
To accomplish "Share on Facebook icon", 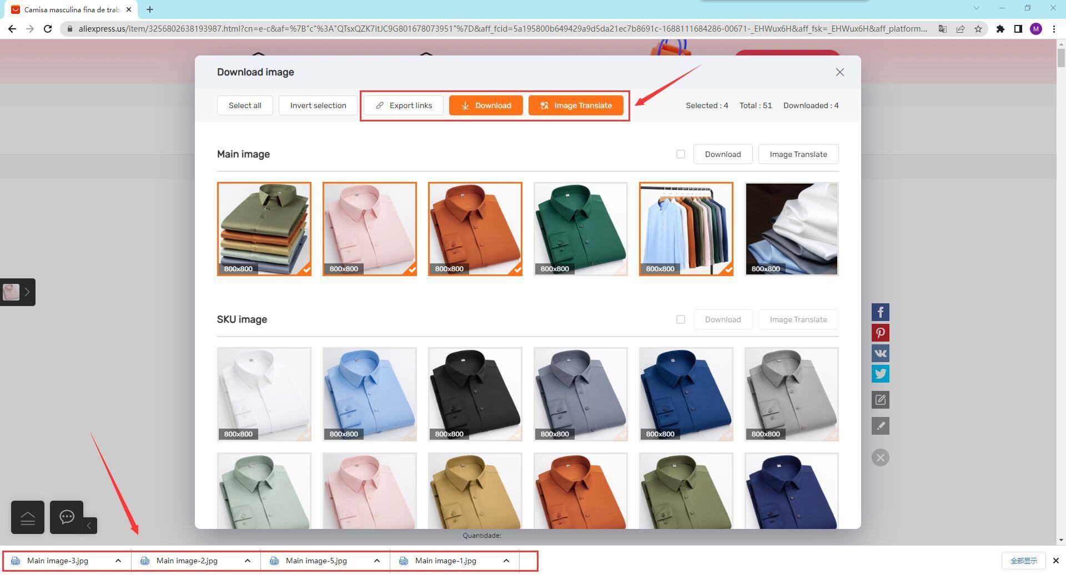I will pos(880,312).
